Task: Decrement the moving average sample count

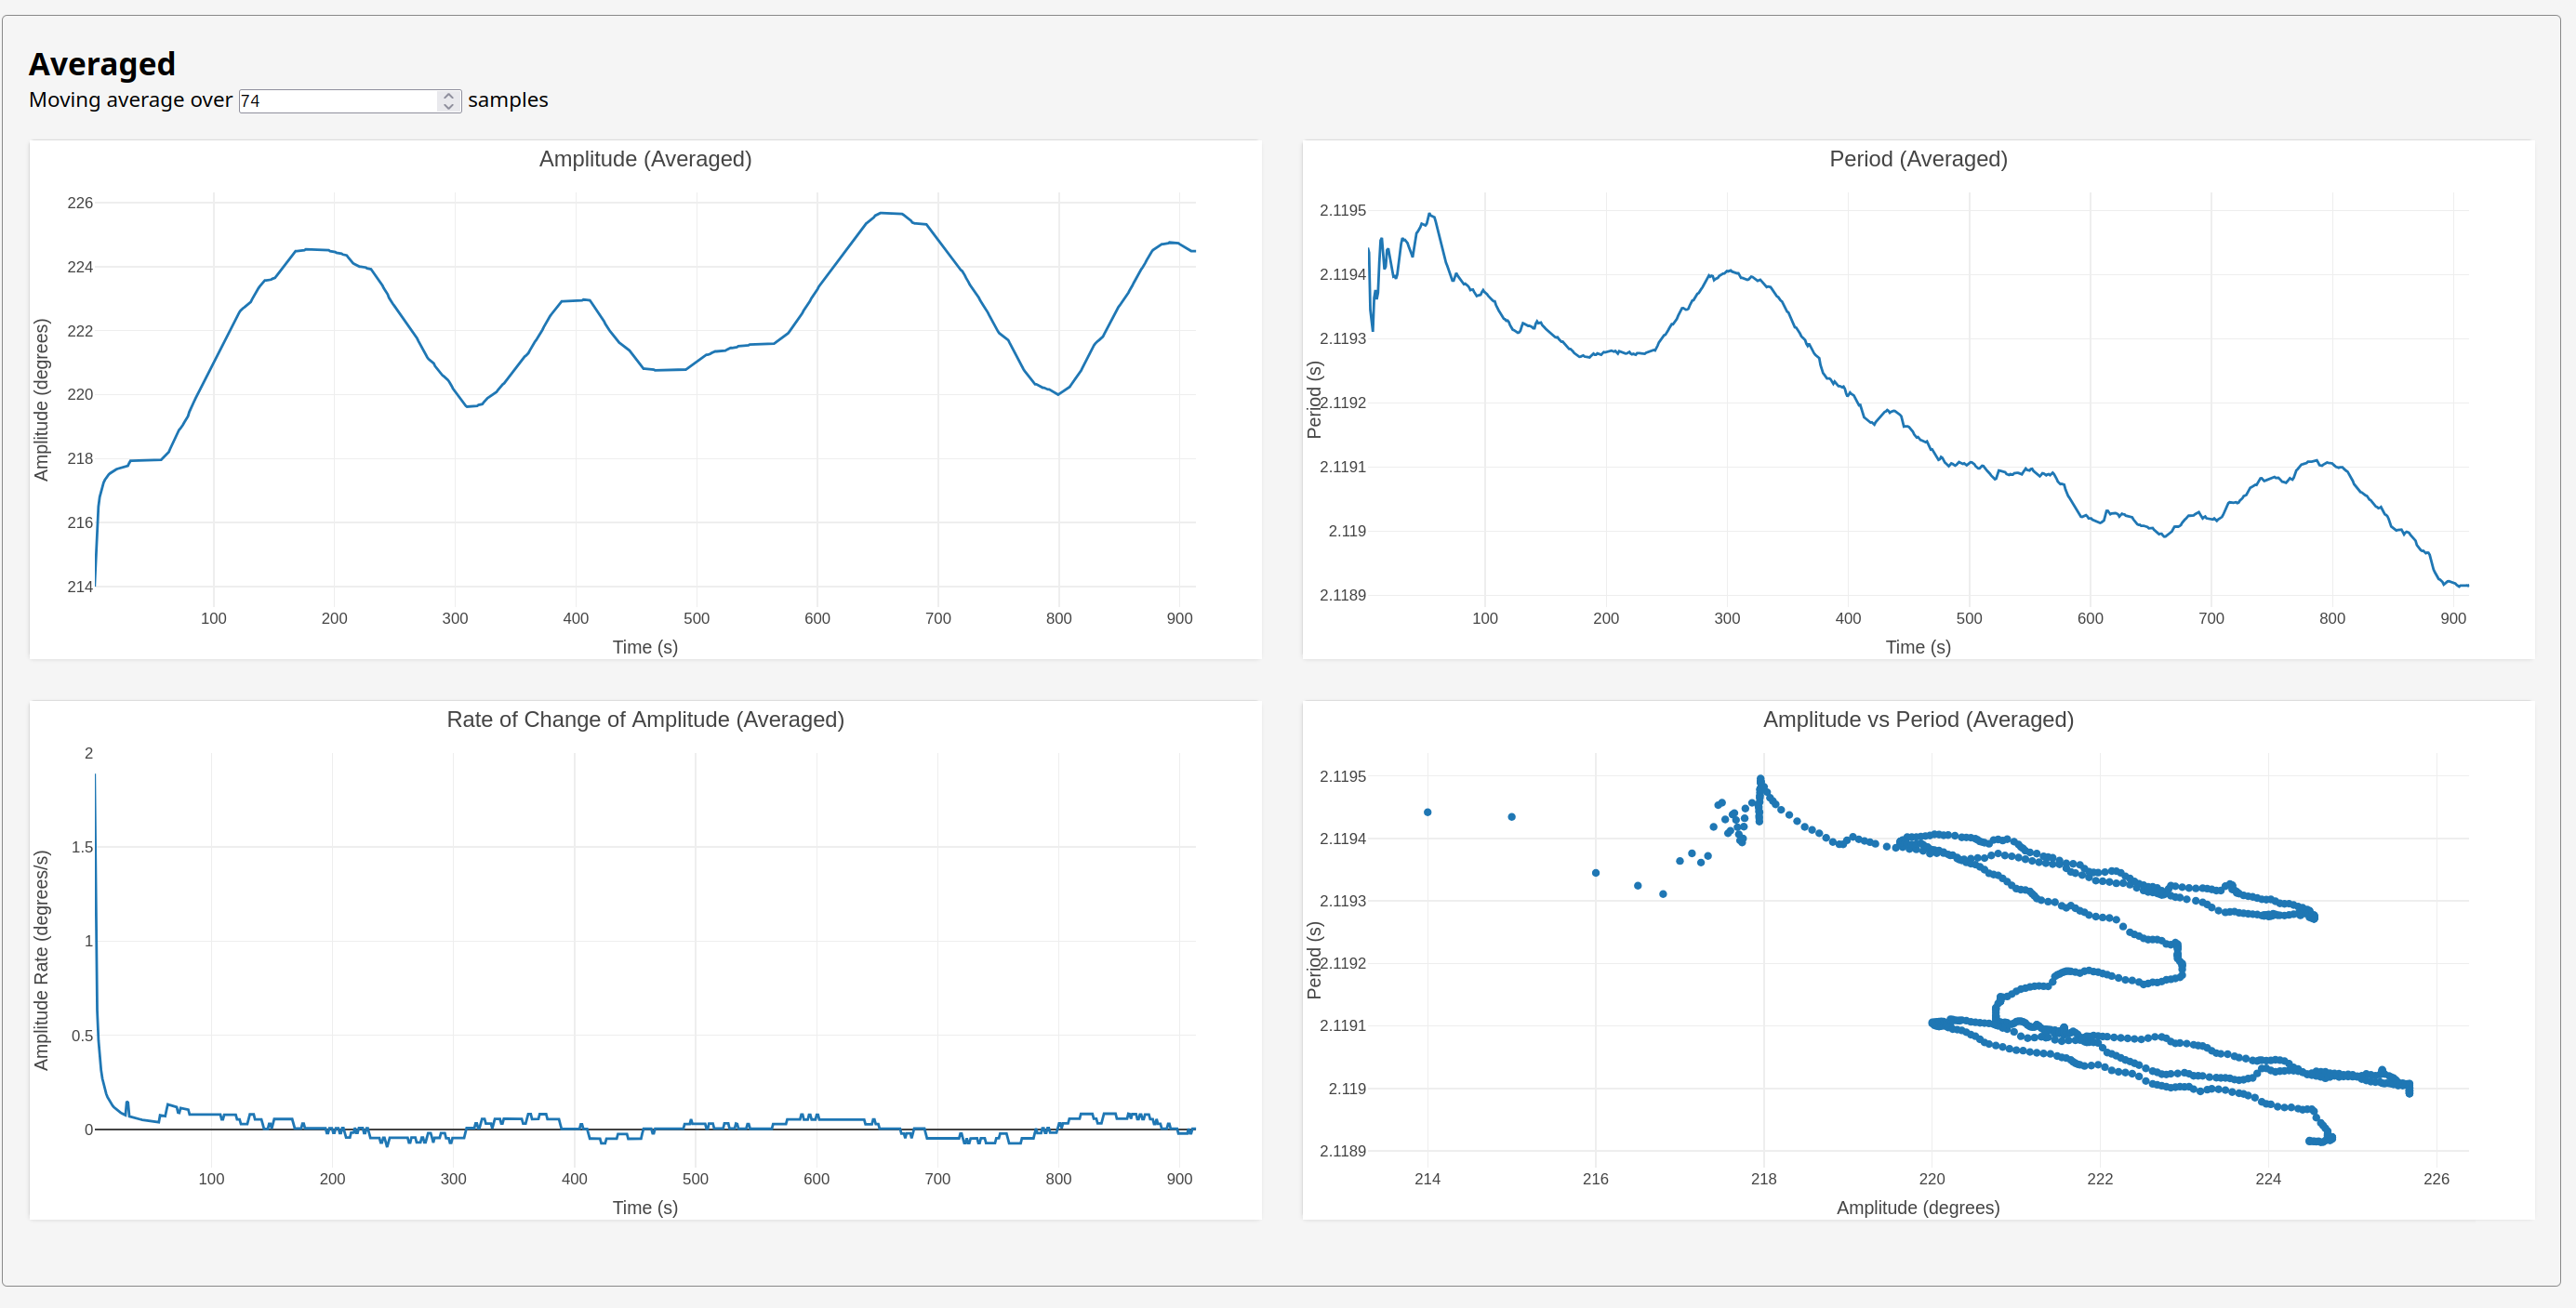Action: point(448,106)
